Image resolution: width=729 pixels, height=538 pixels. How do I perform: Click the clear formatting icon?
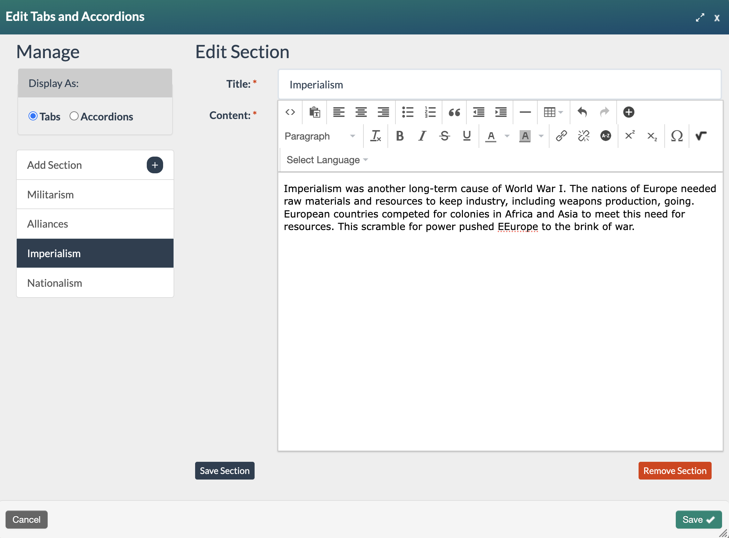[x=376, y=136]
